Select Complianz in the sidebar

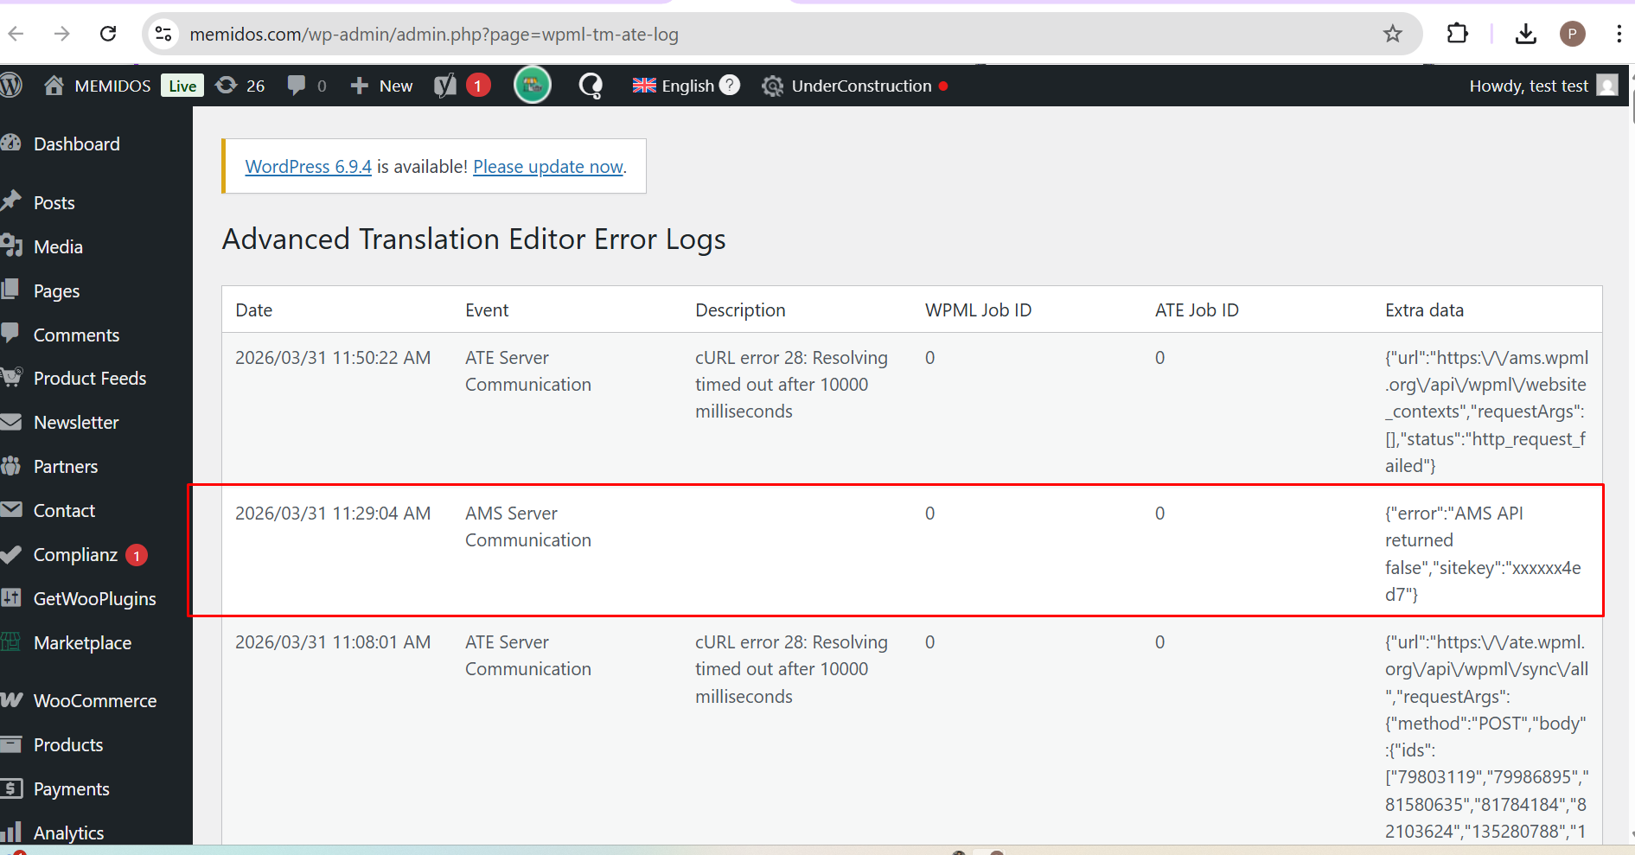tap(75, 555)
